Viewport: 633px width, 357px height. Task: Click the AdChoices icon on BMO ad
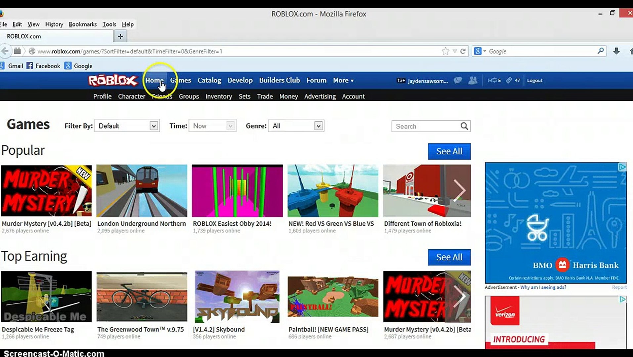tap(622, 167)
